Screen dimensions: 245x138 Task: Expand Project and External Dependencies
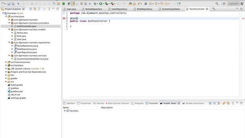6,72
